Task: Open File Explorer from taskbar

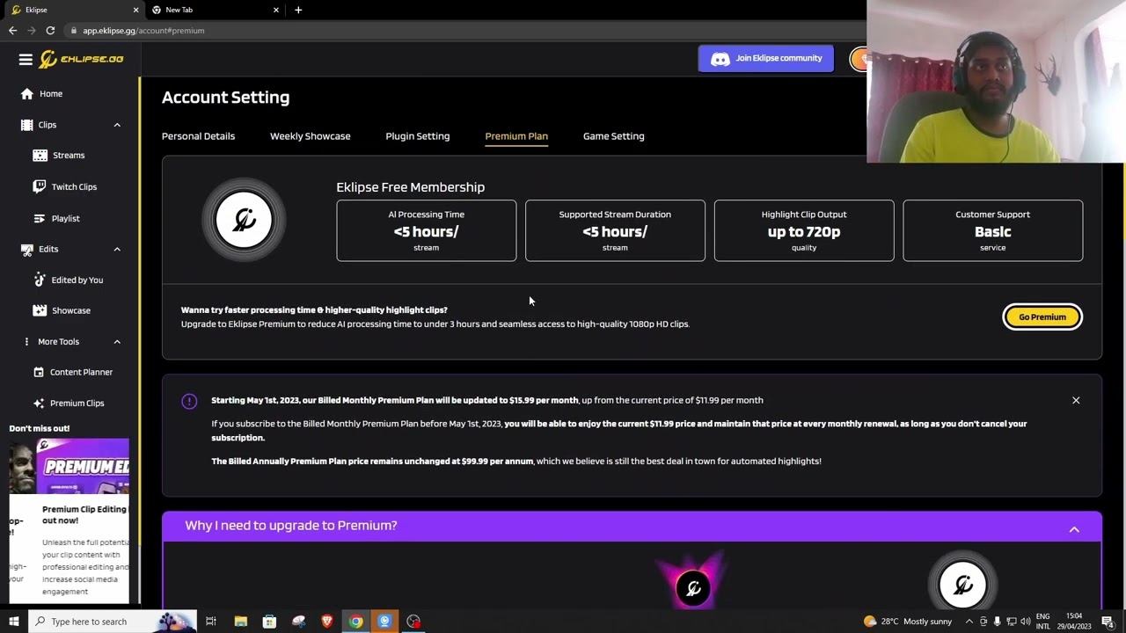Action: pos(240,622)
